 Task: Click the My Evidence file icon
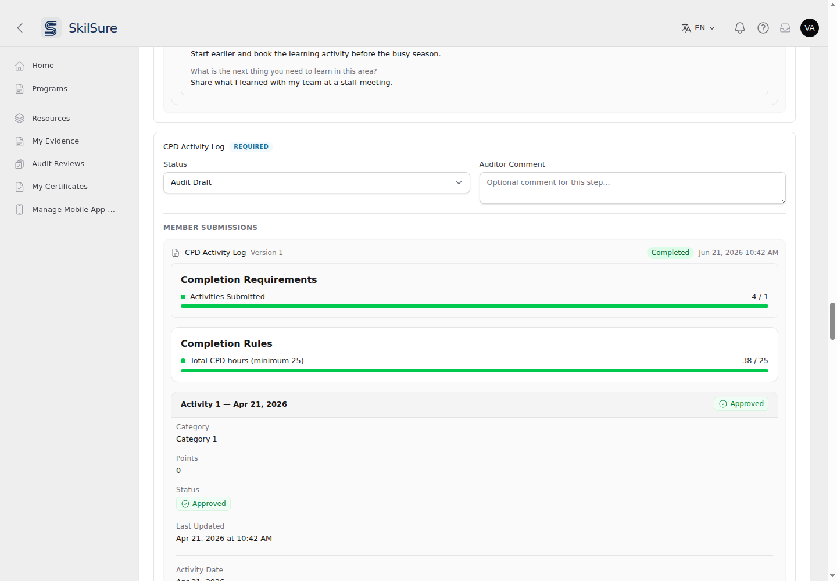tap(20, 141)
